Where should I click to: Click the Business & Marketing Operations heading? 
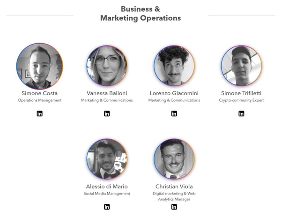[x=141, y=14]
